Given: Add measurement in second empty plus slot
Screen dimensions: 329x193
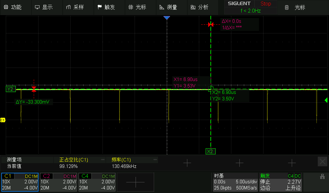Looking at the screenshot, I should pos(239,163).
